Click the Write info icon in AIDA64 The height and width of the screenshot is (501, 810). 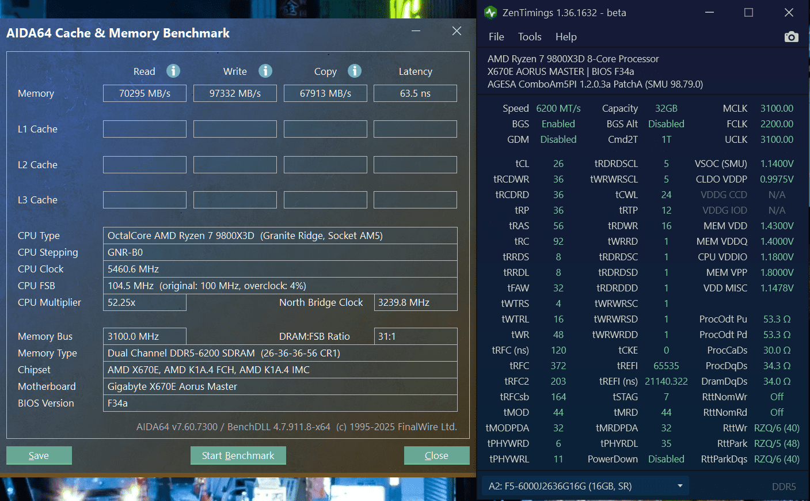(x=265, y=71)
